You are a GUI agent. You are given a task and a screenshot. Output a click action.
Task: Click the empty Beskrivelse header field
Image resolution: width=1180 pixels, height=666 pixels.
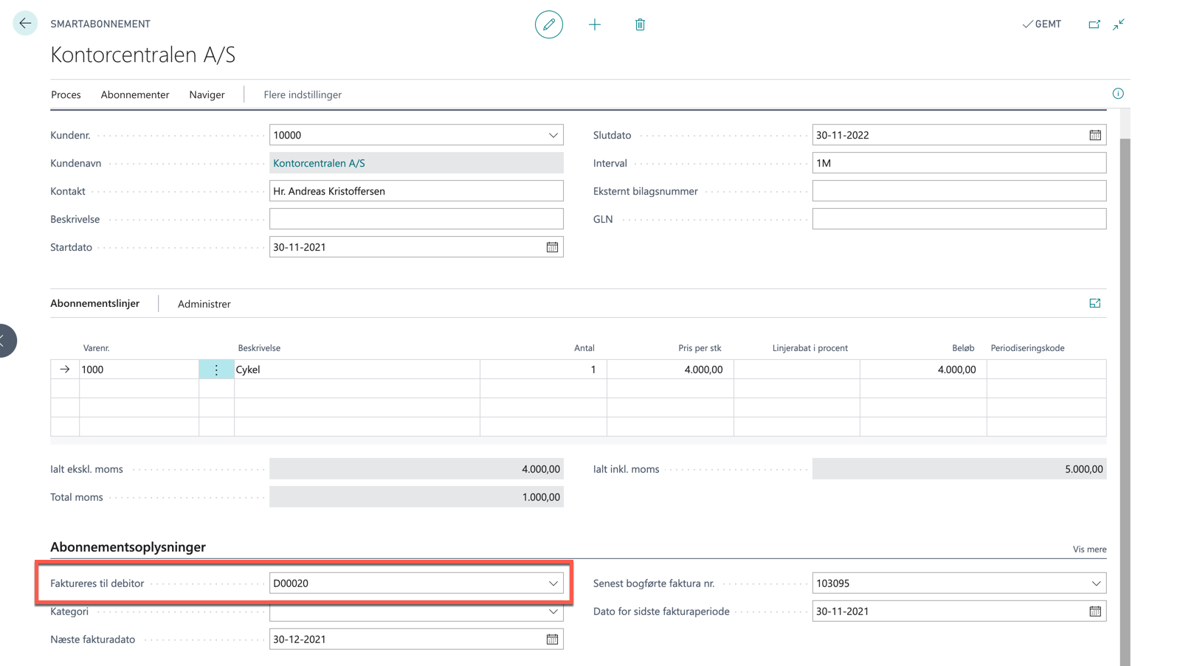coord(416,219)
